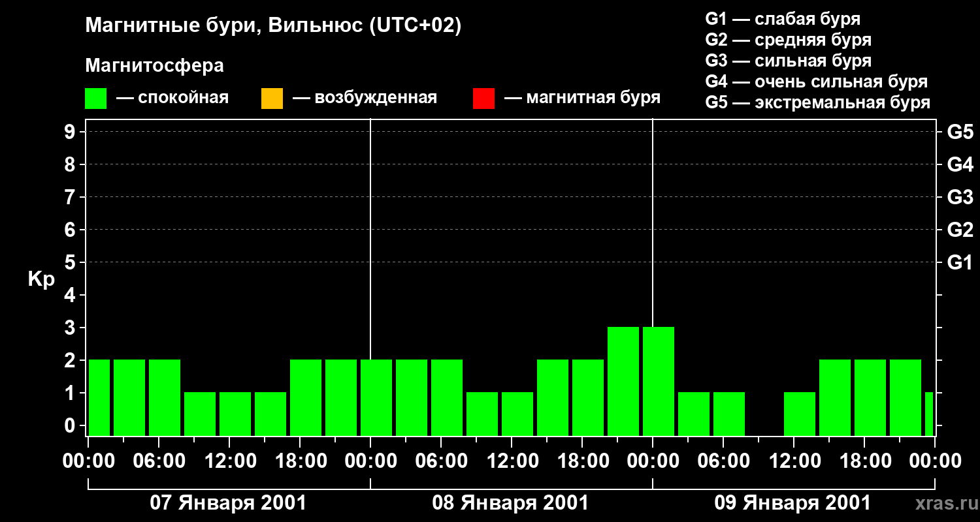
Task: Click the 18:00 time label above 08 Января
Action: coord(582,461)
